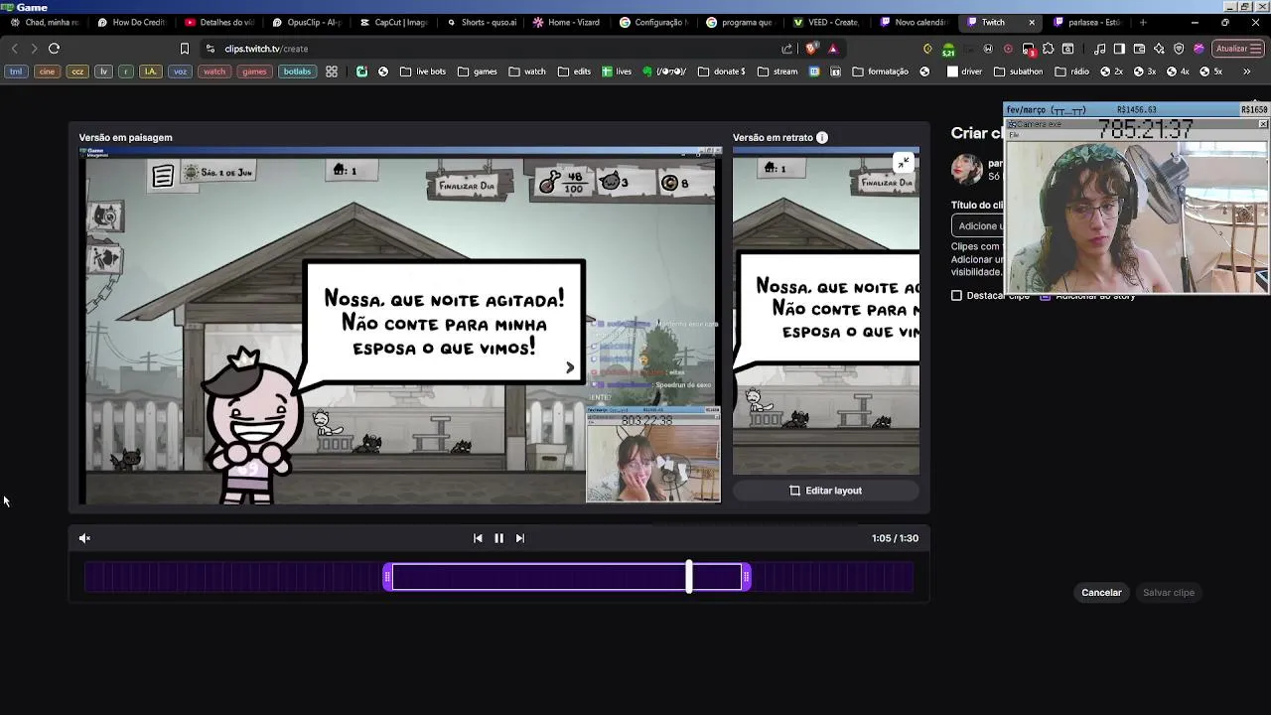Switch to the Chad, minha tab

coord(46,22)
